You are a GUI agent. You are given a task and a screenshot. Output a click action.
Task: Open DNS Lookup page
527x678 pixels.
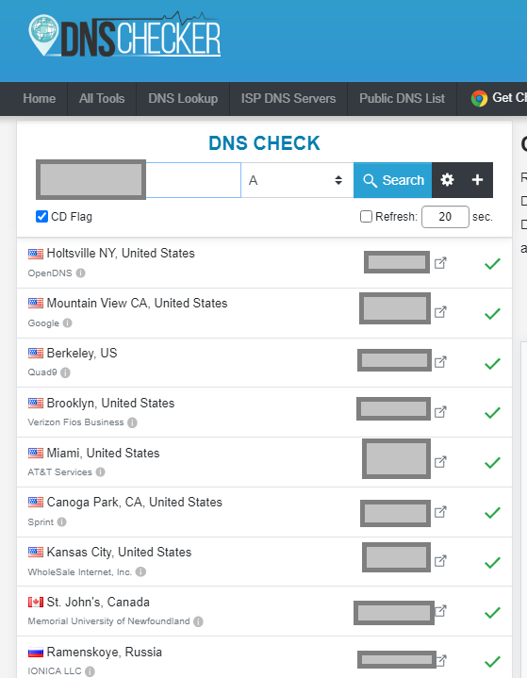(x=183, y=99)
